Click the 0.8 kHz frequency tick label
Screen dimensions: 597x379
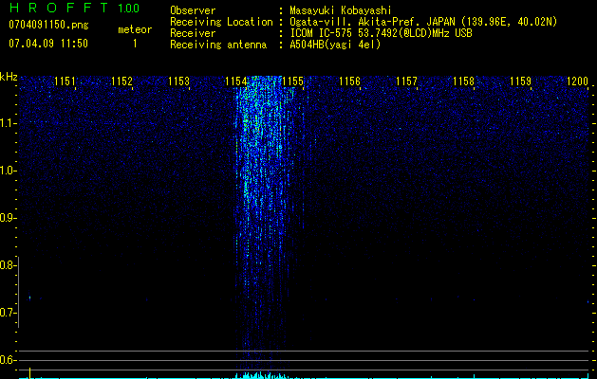coord(8,265)
